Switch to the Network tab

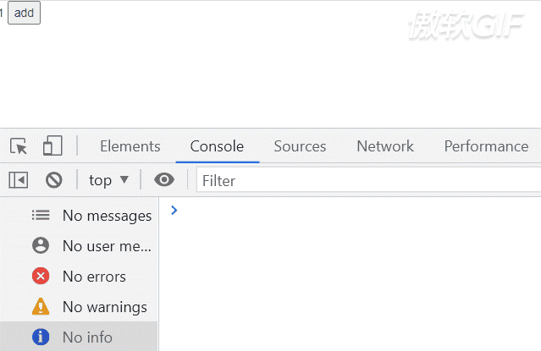click(385, 146)
